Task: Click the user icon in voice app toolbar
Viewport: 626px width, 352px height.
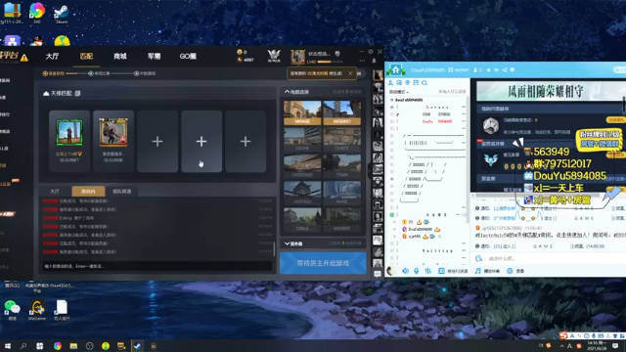Action: tap(391, 82)
